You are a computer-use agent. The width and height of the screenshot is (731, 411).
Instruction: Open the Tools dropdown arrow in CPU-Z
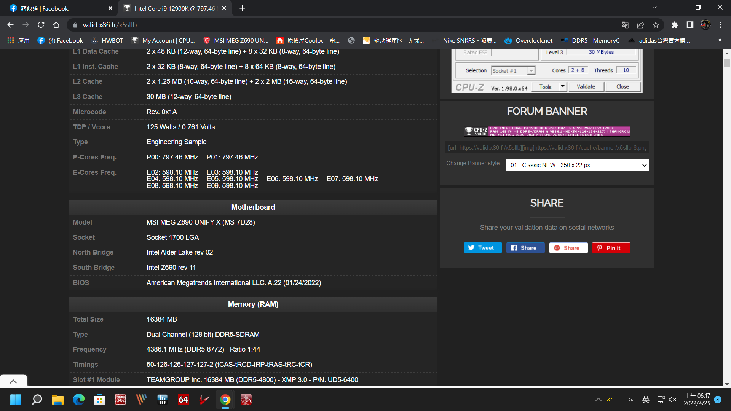tap(563, 87)
